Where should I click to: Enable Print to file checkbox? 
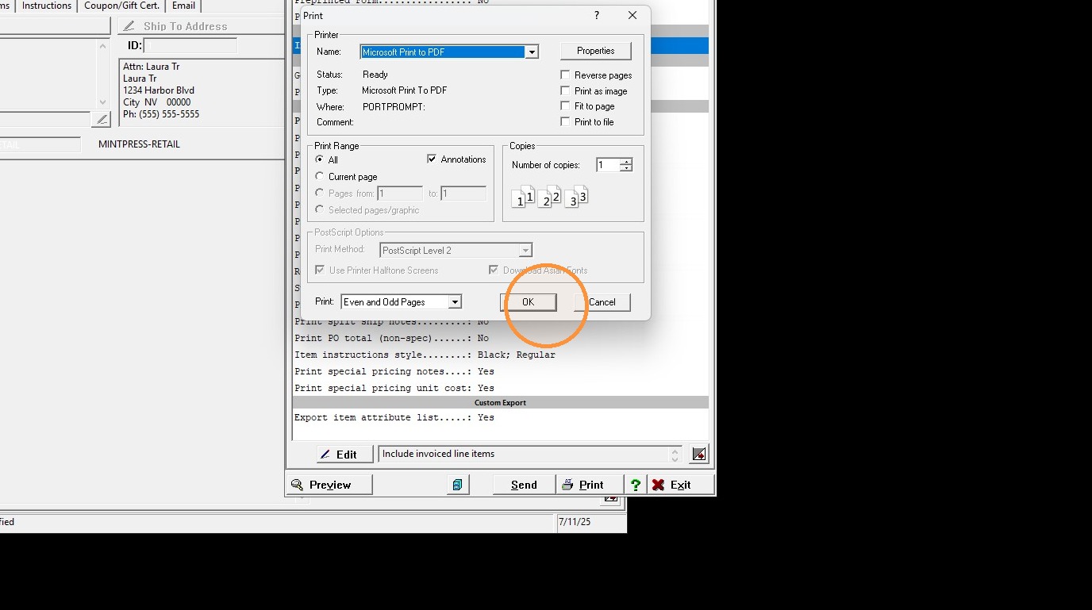point(565,121)
